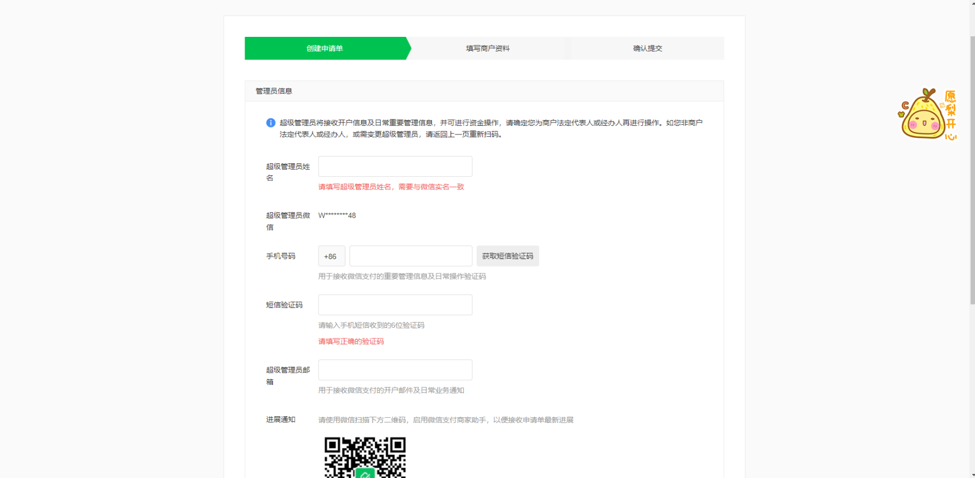The width and height of the screenshot is (975, 478).
Task: Click the pear cartoon sticker on the right
Action: (927, 114)
